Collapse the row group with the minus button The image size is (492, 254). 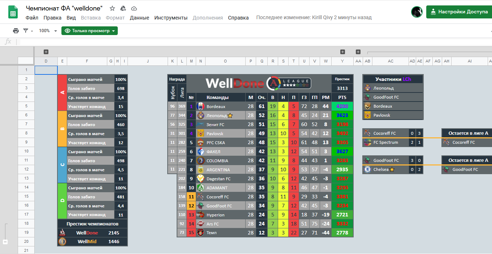click(5, 242)
